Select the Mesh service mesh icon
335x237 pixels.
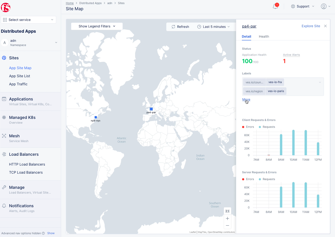(4, 136)
